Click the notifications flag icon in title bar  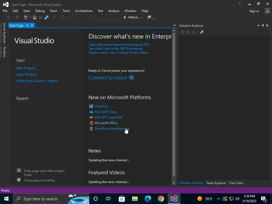point(240,3)
